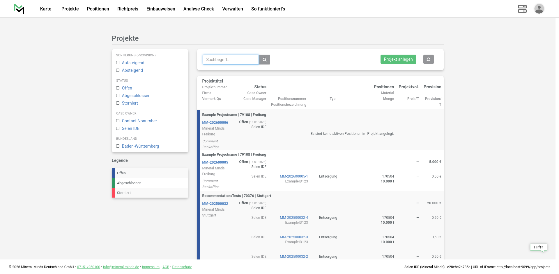Click the Impressum footer link
The width and height of the screenshot is (559, 274).
pyautogui.click(x=151, y=267)
